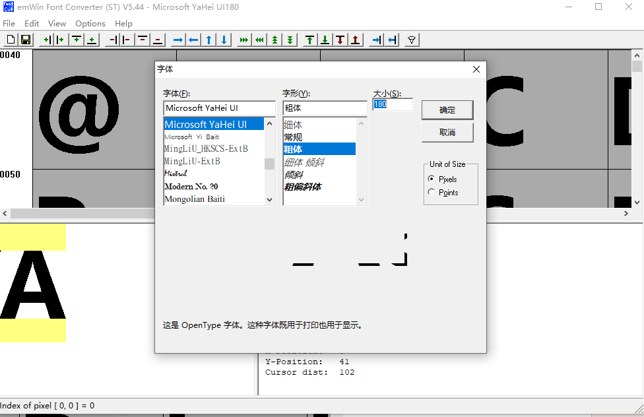This screenshot has height=417, width=644.
Task: Click the New file icon
Action: pos(11,40)
